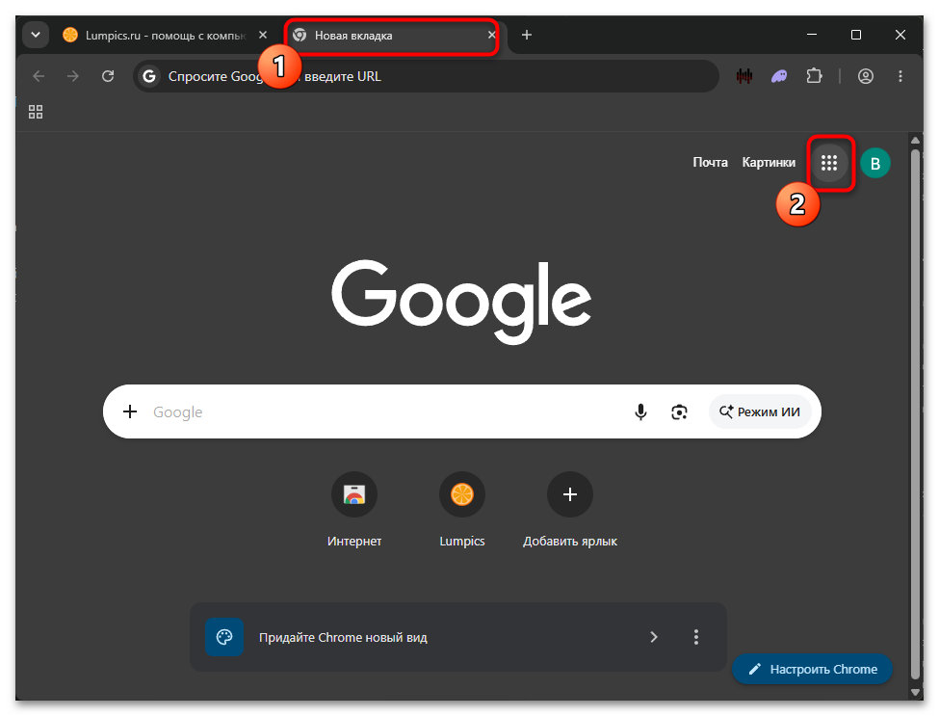
Task: Click the palette icon on Chrome card
Action: 224,637
